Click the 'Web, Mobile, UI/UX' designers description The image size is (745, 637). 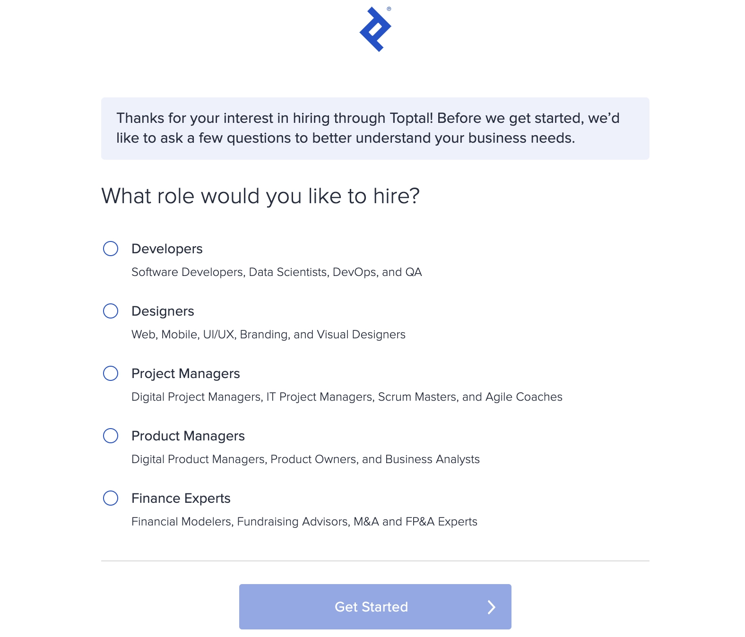(x=268, y=335)
